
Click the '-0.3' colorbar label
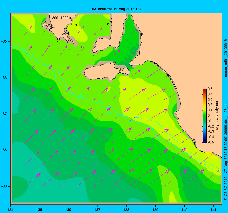211,131
